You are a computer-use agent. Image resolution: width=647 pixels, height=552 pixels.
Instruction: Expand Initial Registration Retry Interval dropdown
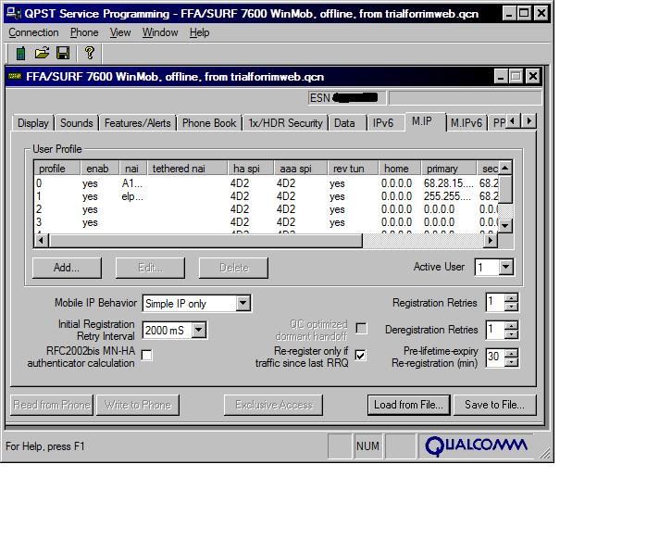[198, 330]
